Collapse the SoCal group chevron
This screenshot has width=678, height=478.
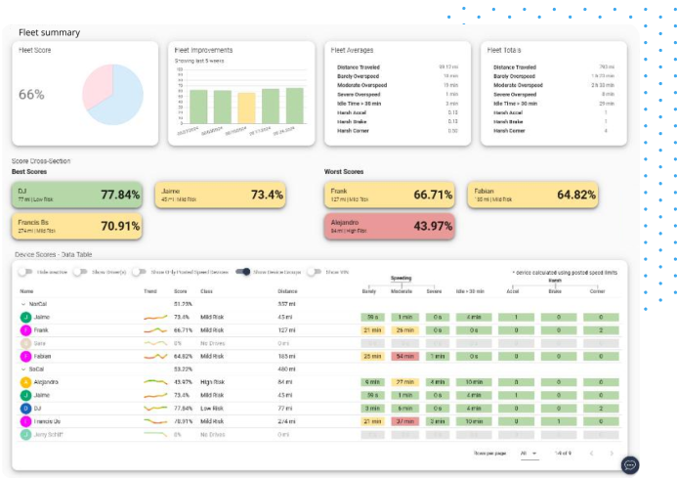coord(23,369)
